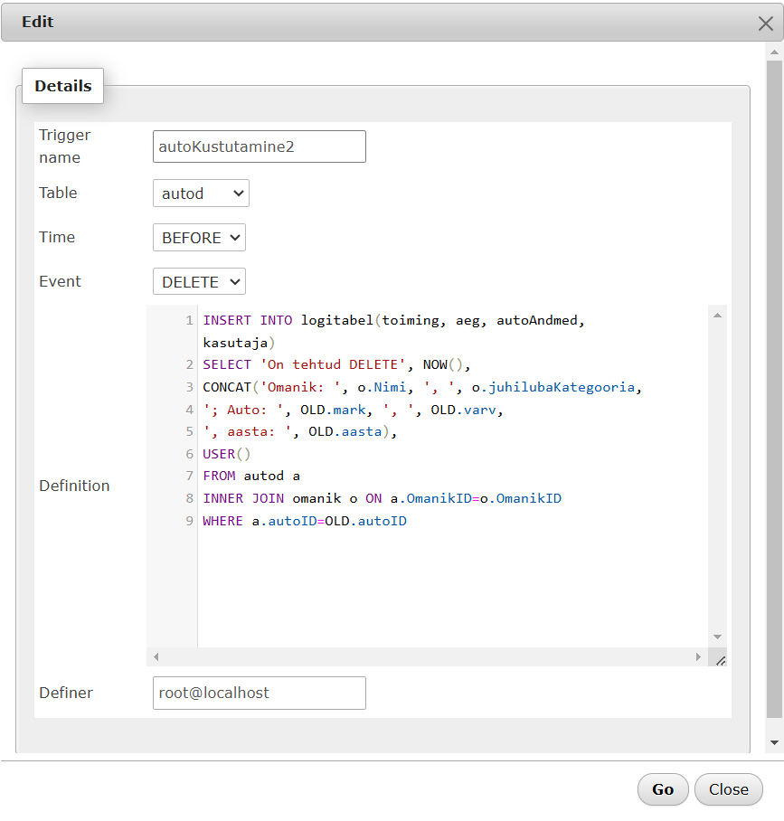This screenshot has width=784, height=821.
Task: Open the Table dropdown showing autod
Action: coord(201,193)
